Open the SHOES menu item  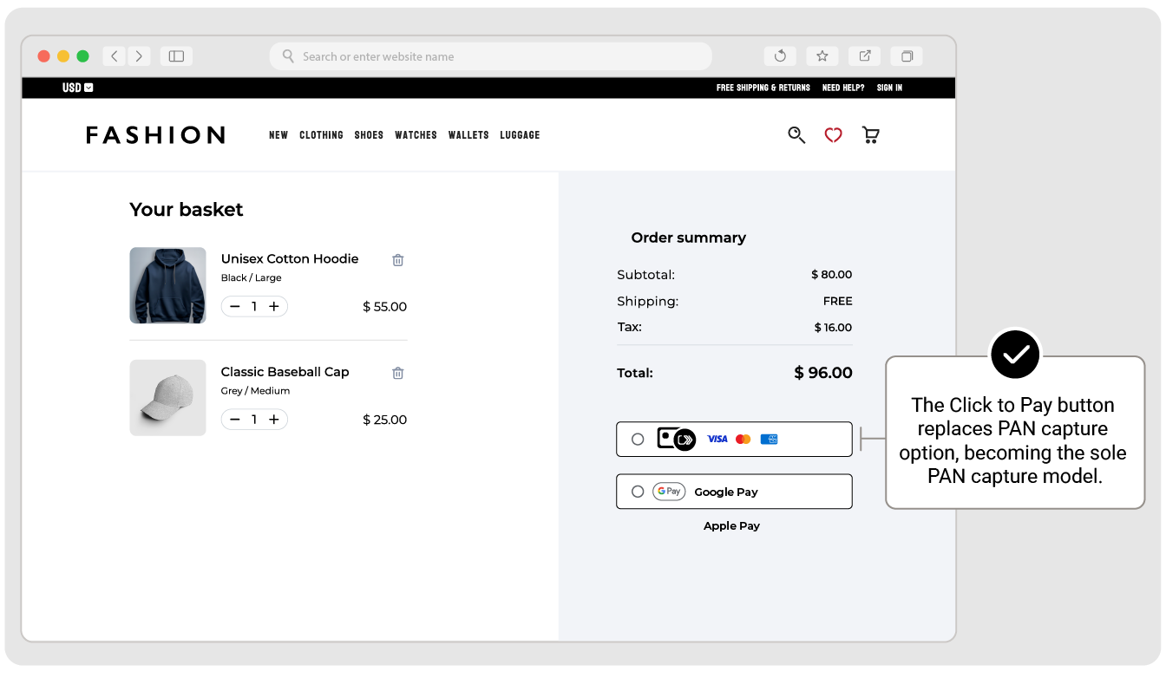pos(369,135)
